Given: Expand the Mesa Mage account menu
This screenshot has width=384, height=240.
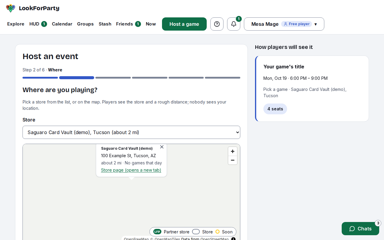Looking at the screenshot, I should tap(284, 24).
